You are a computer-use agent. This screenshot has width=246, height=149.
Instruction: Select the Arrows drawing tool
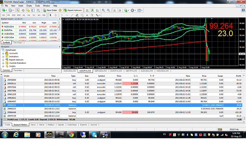(97, 15)
